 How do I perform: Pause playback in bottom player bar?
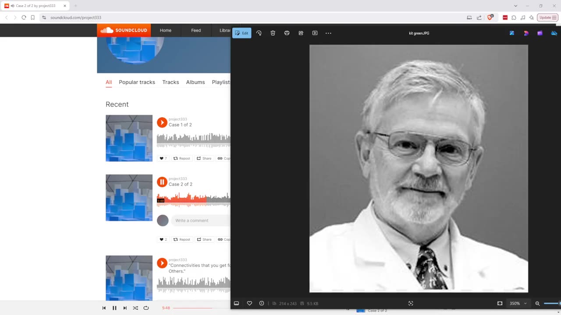[114, 308]
